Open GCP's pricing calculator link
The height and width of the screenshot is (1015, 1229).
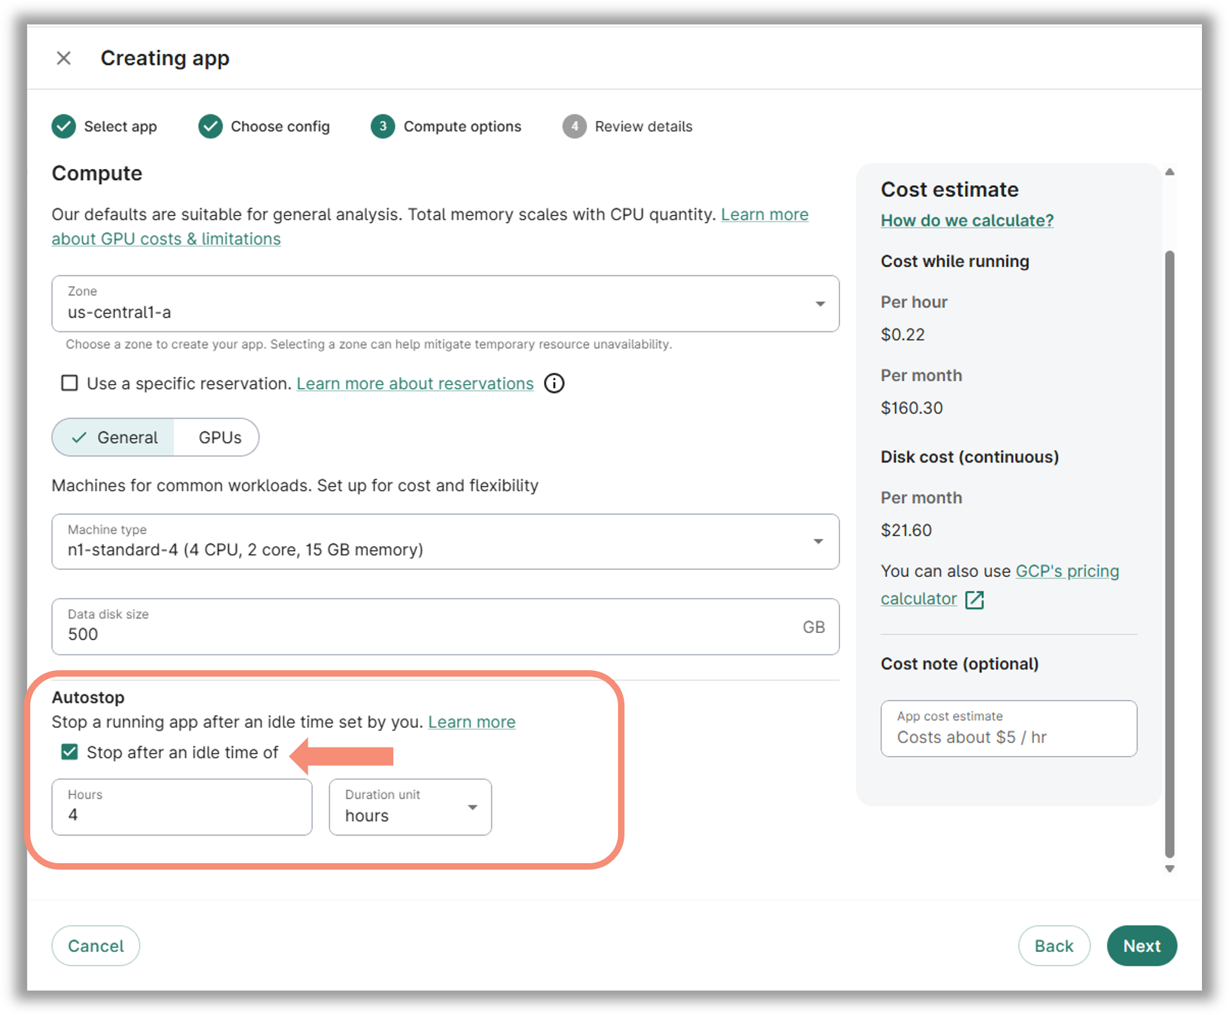click(1000, 585)
